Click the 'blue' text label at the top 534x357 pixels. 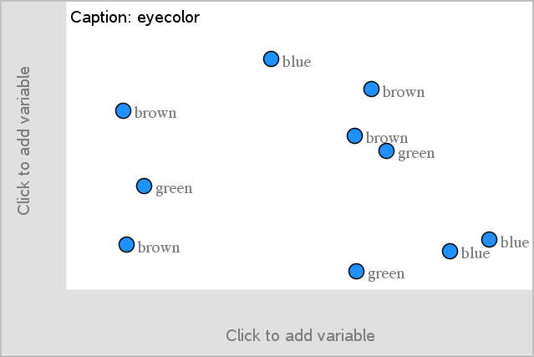(x=297, y=61)
